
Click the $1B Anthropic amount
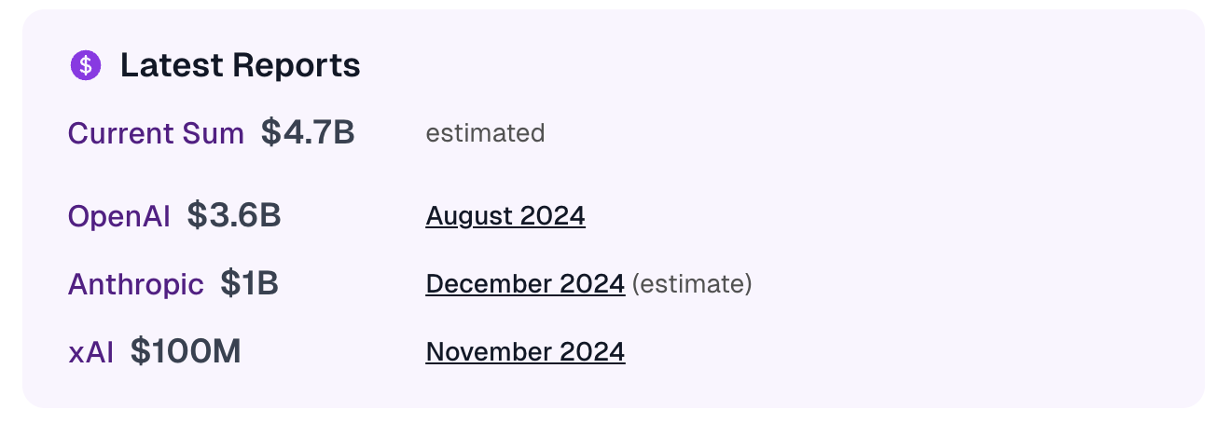(x=250, y=283)
